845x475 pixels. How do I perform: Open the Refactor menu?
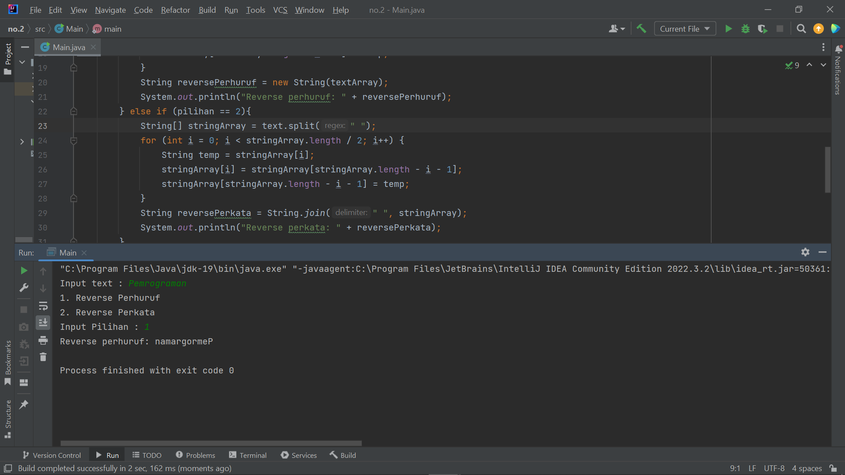tap(175, 10)
